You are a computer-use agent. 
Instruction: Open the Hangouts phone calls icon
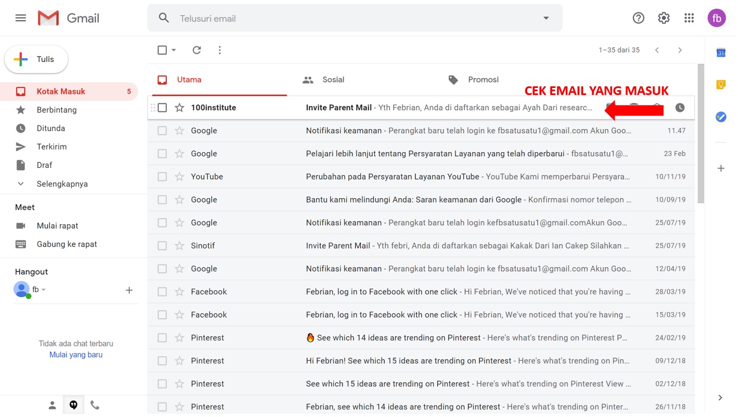click(95, 405)
